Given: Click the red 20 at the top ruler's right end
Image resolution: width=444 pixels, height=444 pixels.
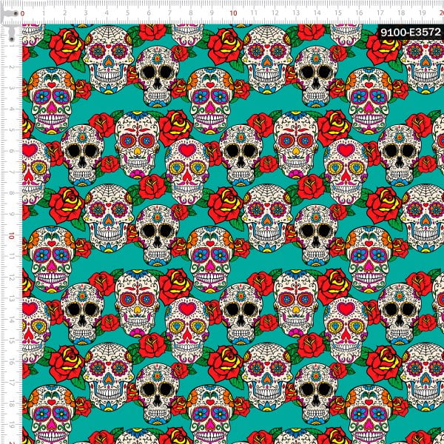Looking at the screenshot, I should tap(440, 13).
